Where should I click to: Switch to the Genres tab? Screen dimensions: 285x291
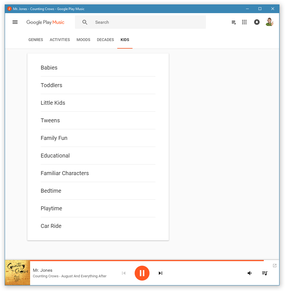coord(36,40)
